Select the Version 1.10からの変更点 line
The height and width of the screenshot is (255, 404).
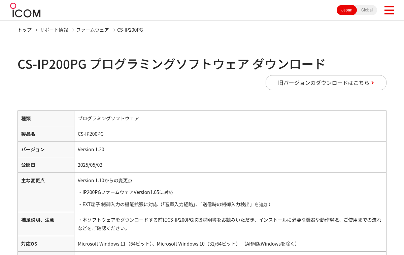click(x=105, y=181)
